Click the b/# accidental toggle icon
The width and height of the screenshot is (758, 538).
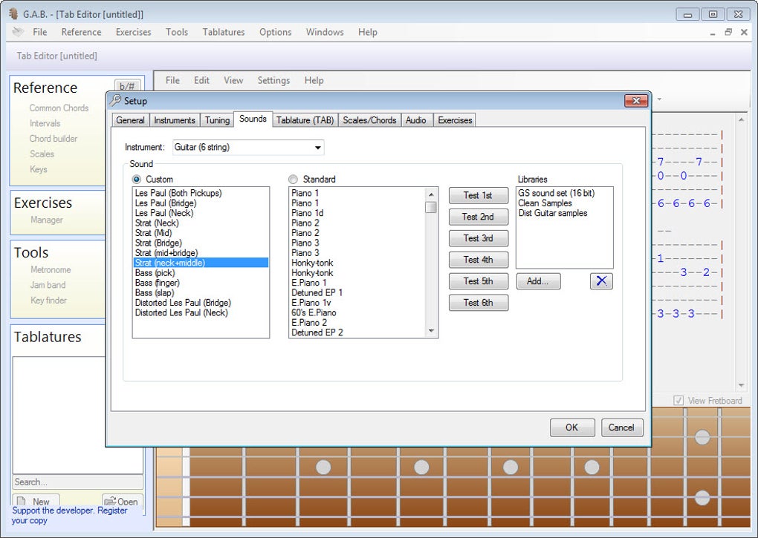[127, 86]
